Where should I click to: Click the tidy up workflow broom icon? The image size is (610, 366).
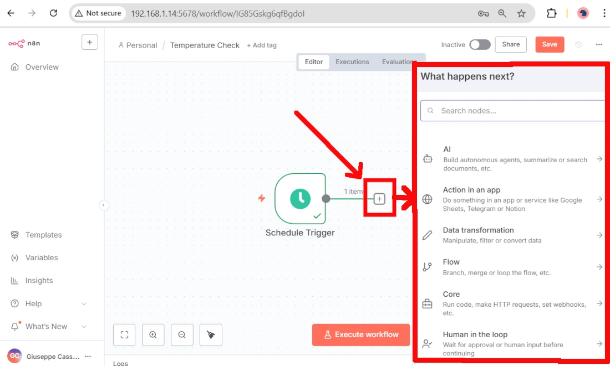coord(211,334)
